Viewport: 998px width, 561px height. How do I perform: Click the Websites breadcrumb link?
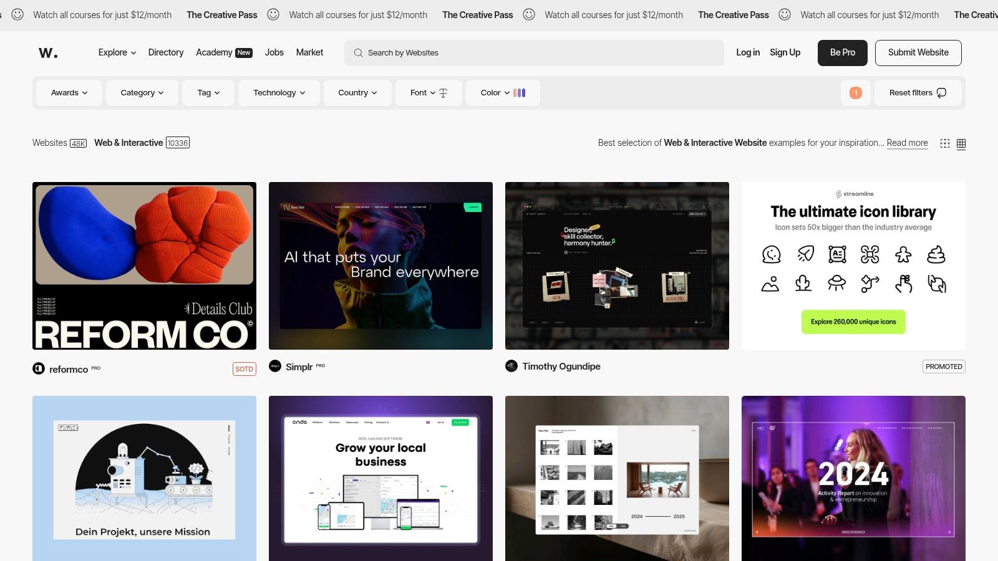(50, 143)
